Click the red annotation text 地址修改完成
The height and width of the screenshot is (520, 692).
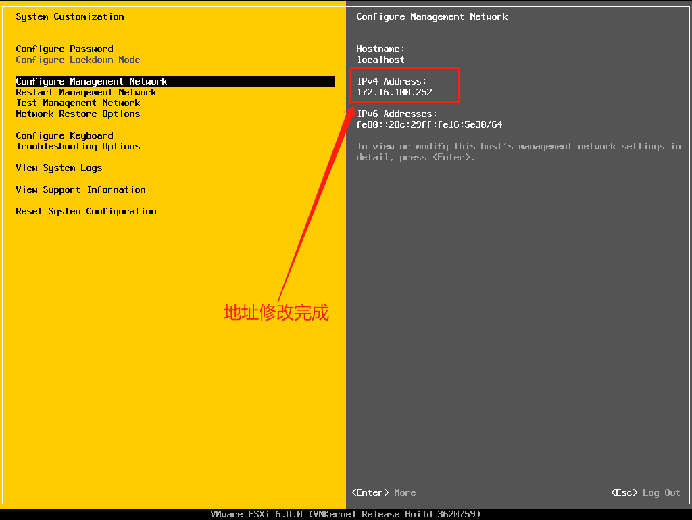(x=276, y=313)
